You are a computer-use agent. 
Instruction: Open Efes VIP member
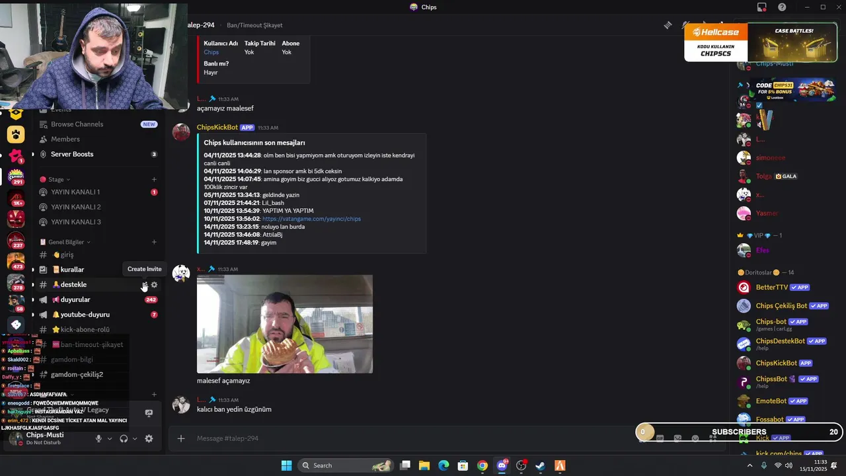point(762,251)
